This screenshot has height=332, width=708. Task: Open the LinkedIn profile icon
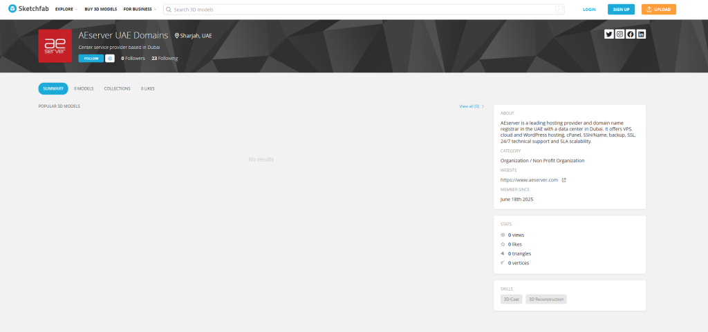pyautogui.click(x=641, y=34)
